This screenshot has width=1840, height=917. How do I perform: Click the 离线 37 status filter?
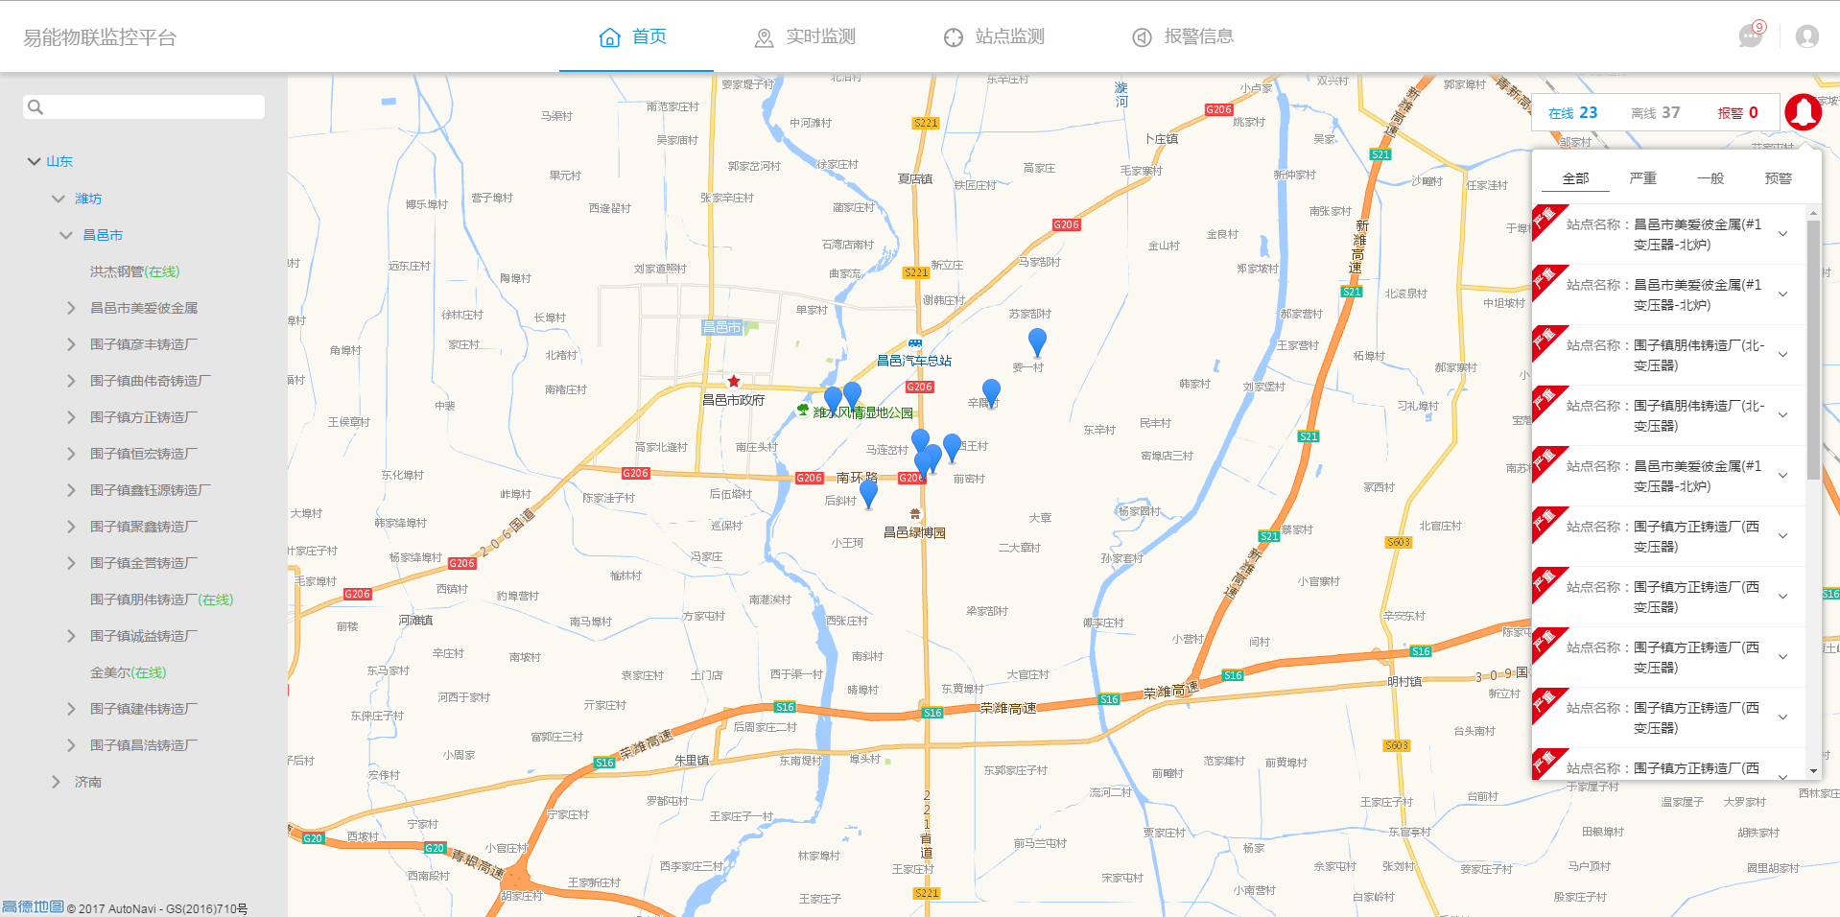point(1654,111)
